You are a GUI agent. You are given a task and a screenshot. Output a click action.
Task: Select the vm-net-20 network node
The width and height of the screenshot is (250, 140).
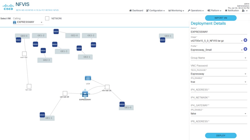pos(65,93)
